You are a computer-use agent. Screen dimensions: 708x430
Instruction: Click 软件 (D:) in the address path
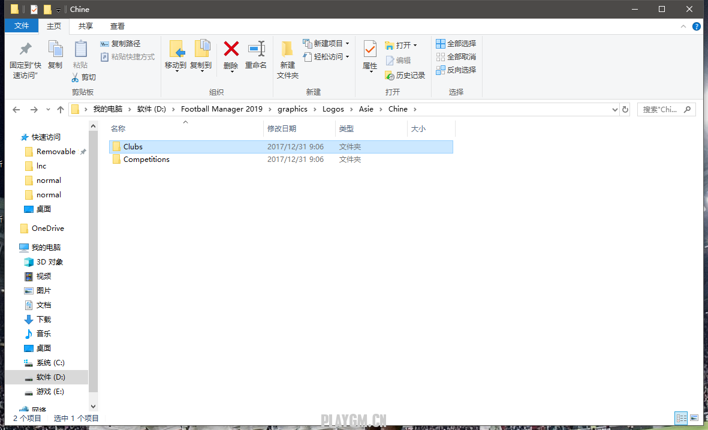pyautogui.click(x=152, y=109)
